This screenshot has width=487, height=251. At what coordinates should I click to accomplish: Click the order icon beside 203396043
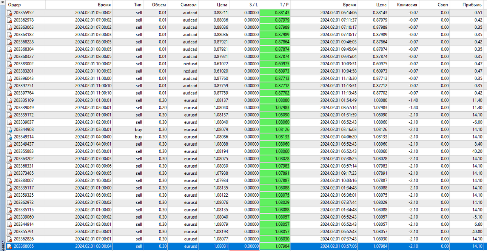pyautogui.click(x=10, y=79)
